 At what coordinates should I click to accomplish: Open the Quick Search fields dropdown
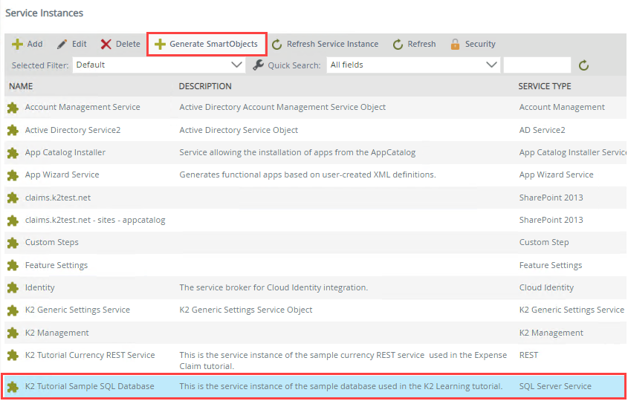(413, 65)
